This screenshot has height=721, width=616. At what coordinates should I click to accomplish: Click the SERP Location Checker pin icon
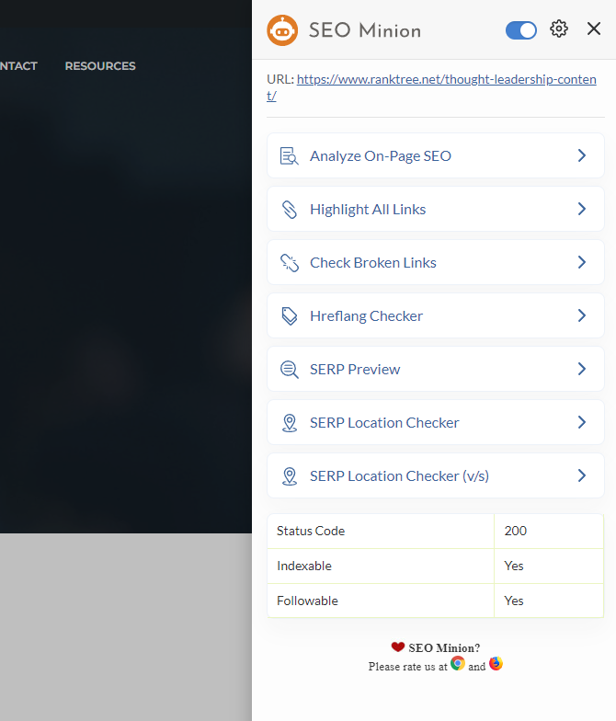289,423
